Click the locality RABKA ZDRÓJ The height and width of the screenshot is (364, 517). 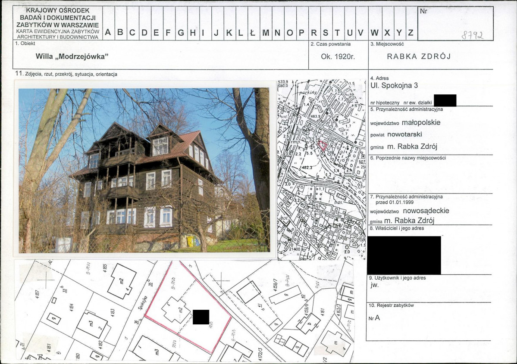(x=419, y=56)
